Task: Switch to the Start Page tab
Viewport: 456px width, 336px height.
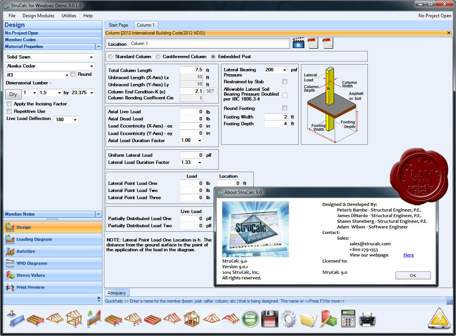Action: pos(118,25)
